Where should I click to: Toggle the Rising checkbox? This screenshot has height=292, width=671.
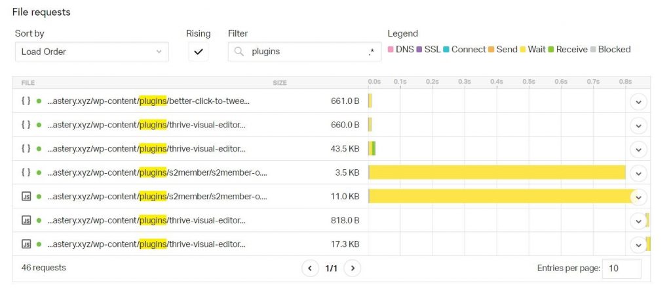[198, 52]
